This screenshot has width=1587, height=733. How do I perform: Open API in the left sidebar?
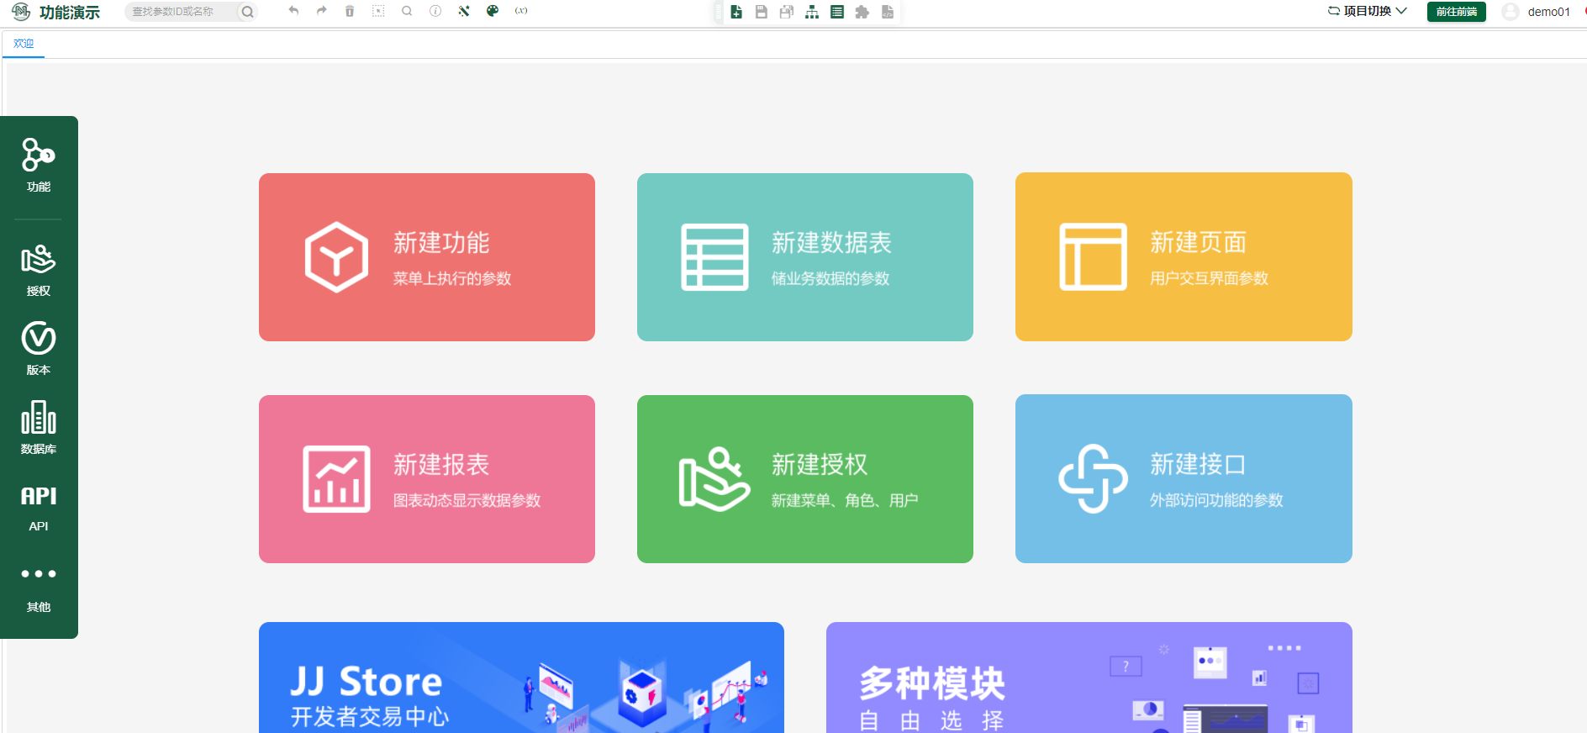(39, 508)
